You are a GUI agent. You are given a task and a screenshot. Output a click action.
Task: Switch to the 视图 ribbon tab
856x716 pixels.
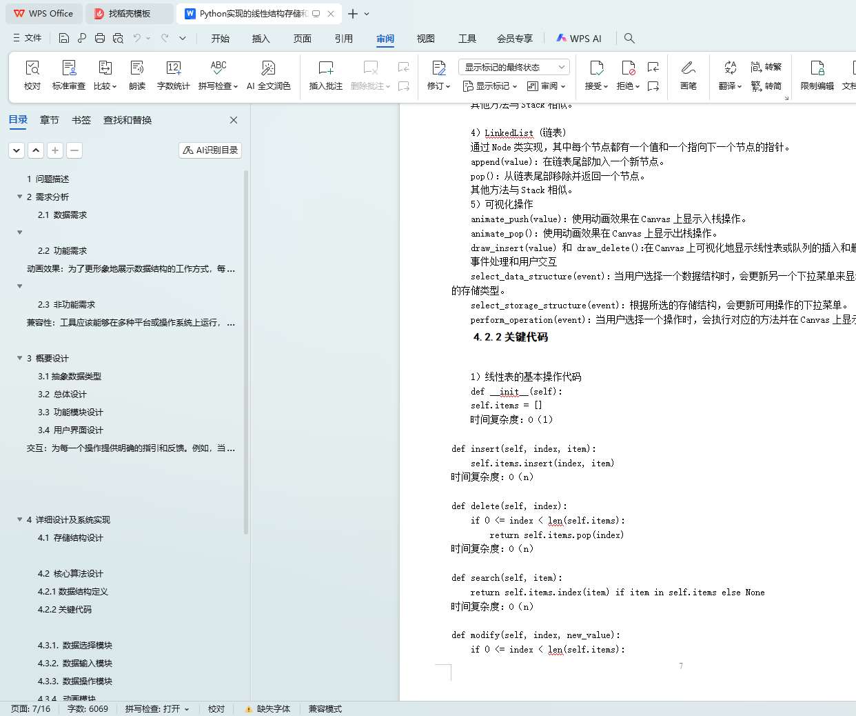[425, 39]
